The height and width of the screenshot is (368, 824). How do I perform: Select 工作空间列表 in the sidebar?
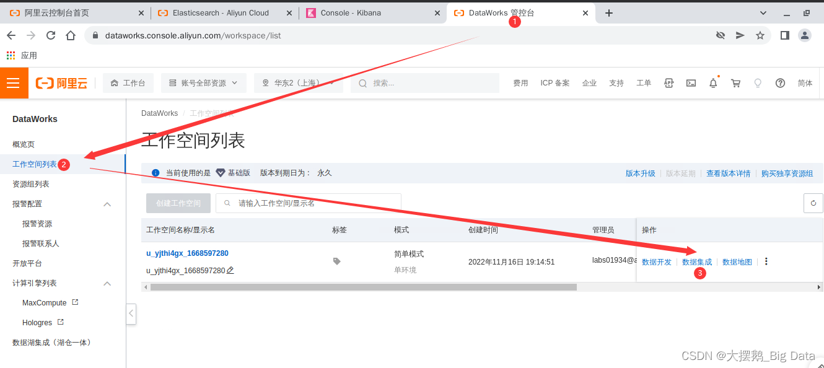[x=35, y=164]
